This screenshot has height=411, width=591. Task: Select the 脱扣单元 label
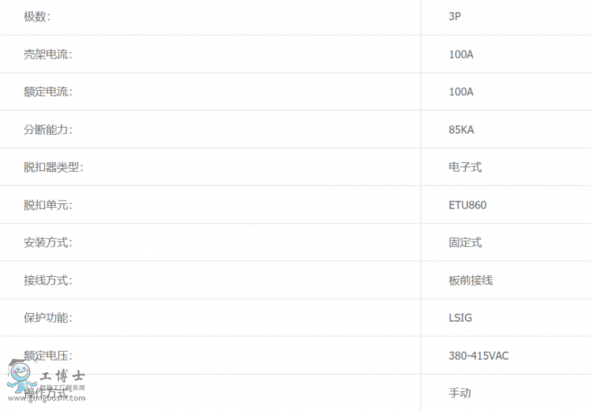[x=48, y=205]
